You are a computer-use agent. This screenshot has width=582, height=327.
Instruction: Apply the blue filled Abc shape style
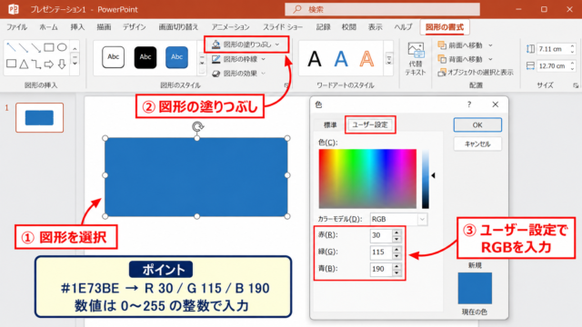pyautogui.click(x=176, y=57)
